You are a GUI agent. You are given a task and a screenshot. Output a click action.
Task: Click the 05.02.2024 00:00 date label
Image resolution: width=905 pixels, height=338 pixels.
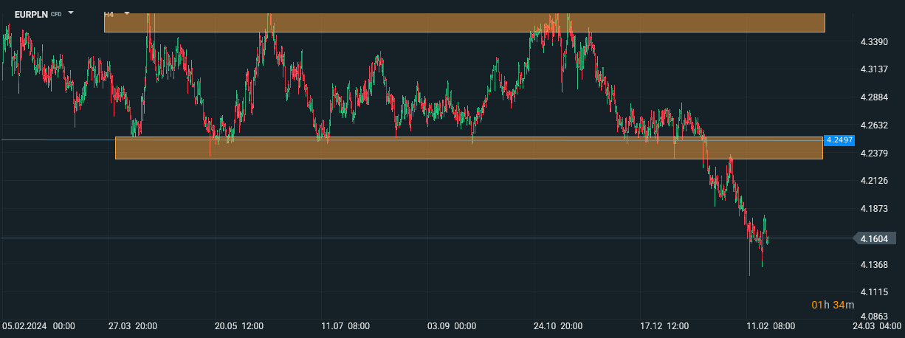pos(38,325)
